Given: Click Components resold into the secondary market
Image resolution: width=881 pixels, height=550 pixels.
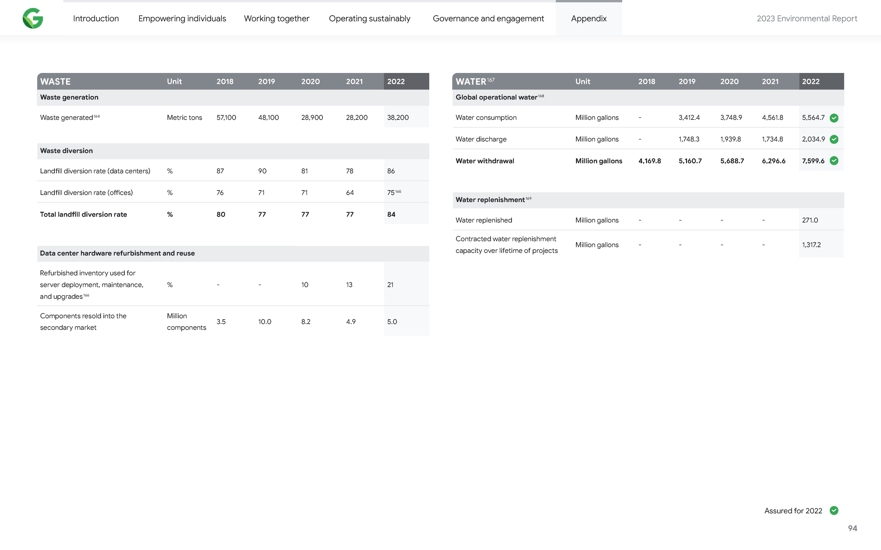Looking at the screenshot, I should point(83,322).
